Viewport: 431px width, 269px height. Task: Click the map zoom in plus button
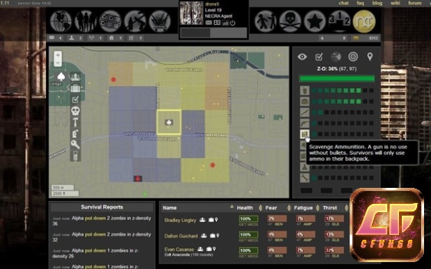[x=58, y=55]
